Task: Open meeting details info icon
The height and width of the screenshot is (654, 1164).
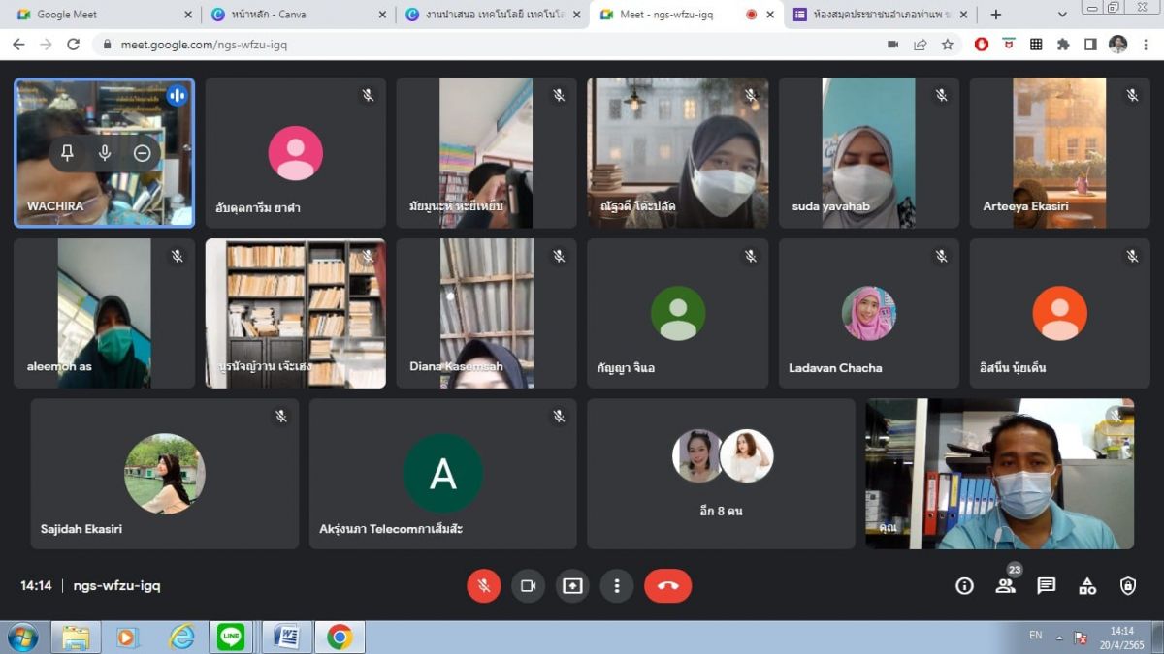Action: [964, 586]
